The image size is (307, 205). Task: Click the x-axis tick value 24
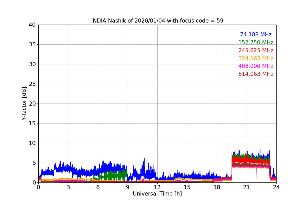276,187
